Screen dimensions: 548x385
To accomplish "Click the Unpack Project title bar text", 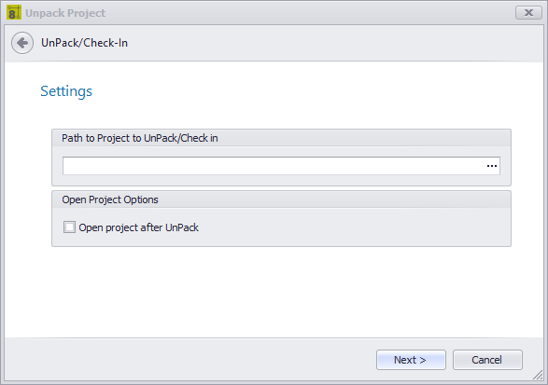I will point(65,13).
